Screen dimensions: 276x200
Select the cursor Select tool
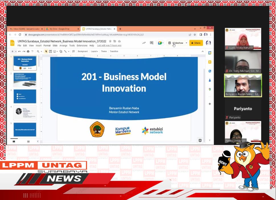[46, 51]
